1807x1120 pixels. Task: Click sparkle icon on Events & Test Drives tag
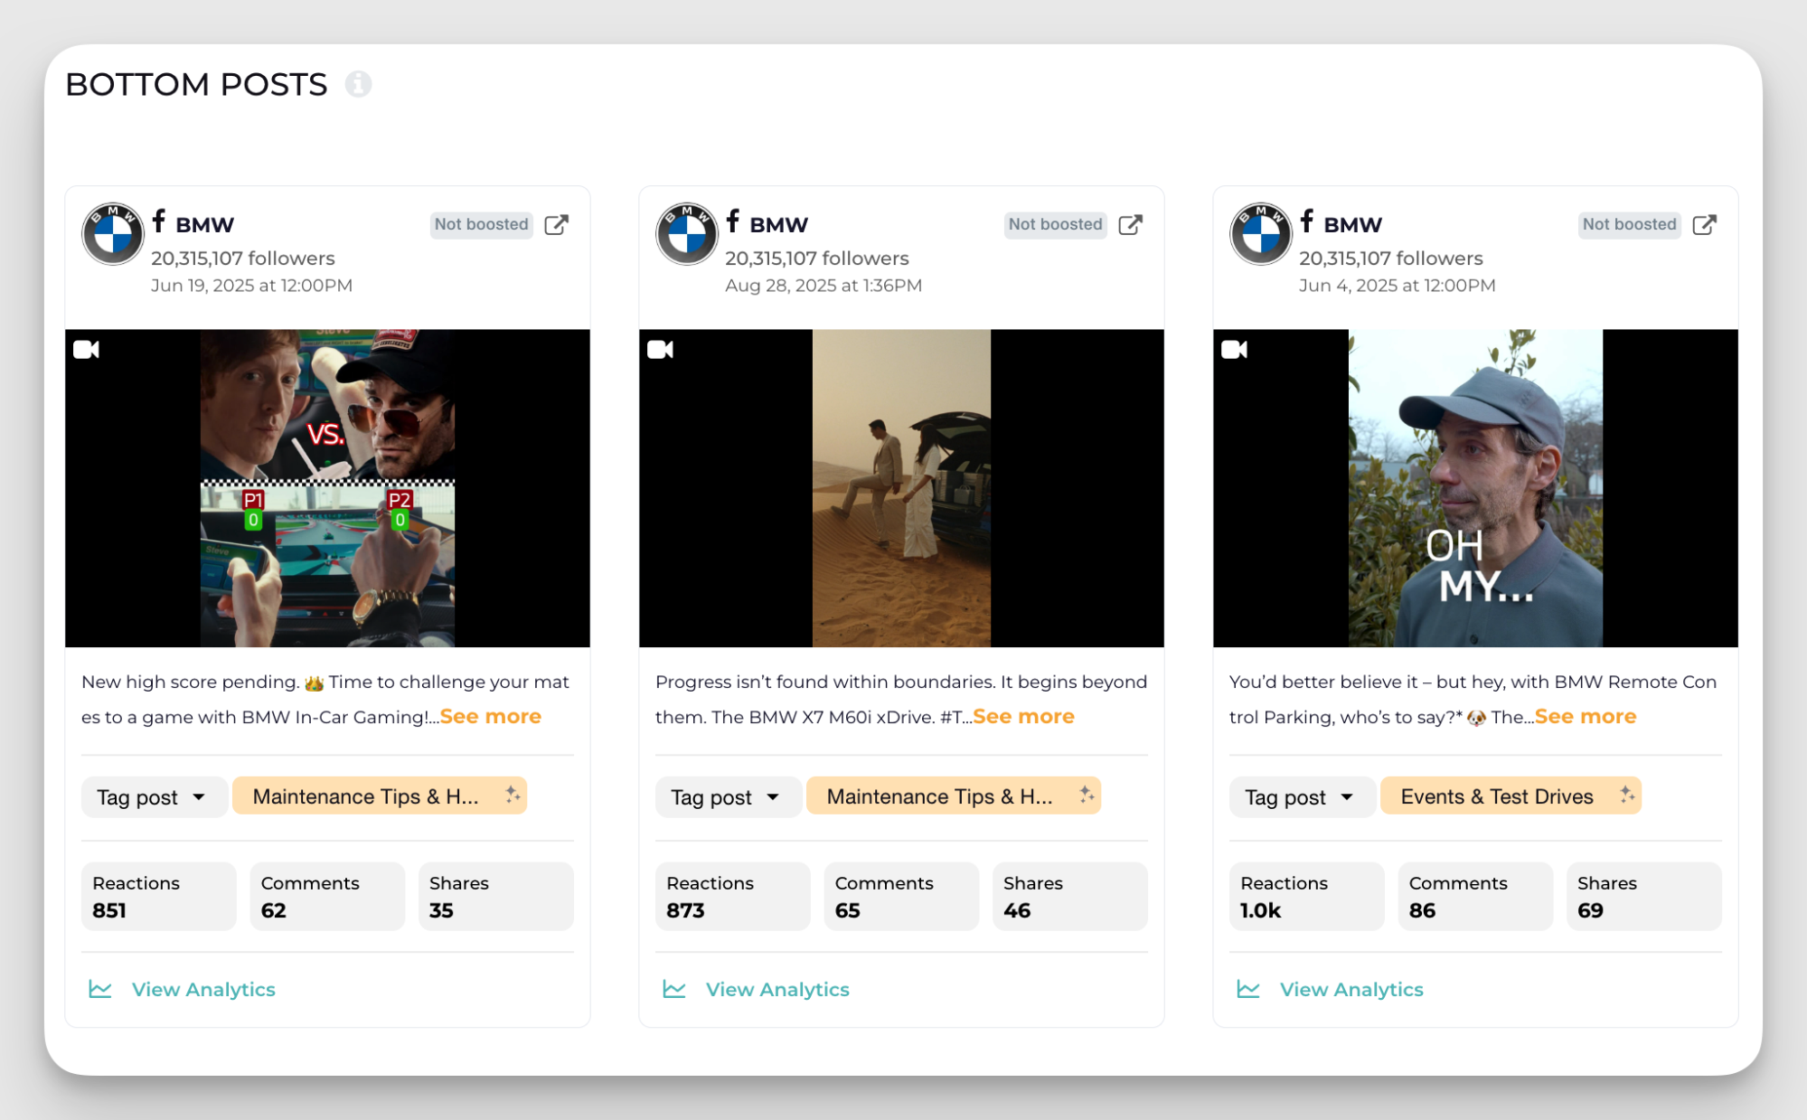tap(1627, 795)
